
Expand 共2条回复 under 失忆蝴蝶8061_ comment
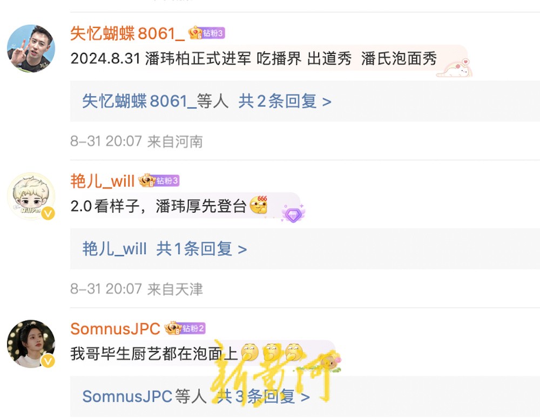(x=285, y=101)
